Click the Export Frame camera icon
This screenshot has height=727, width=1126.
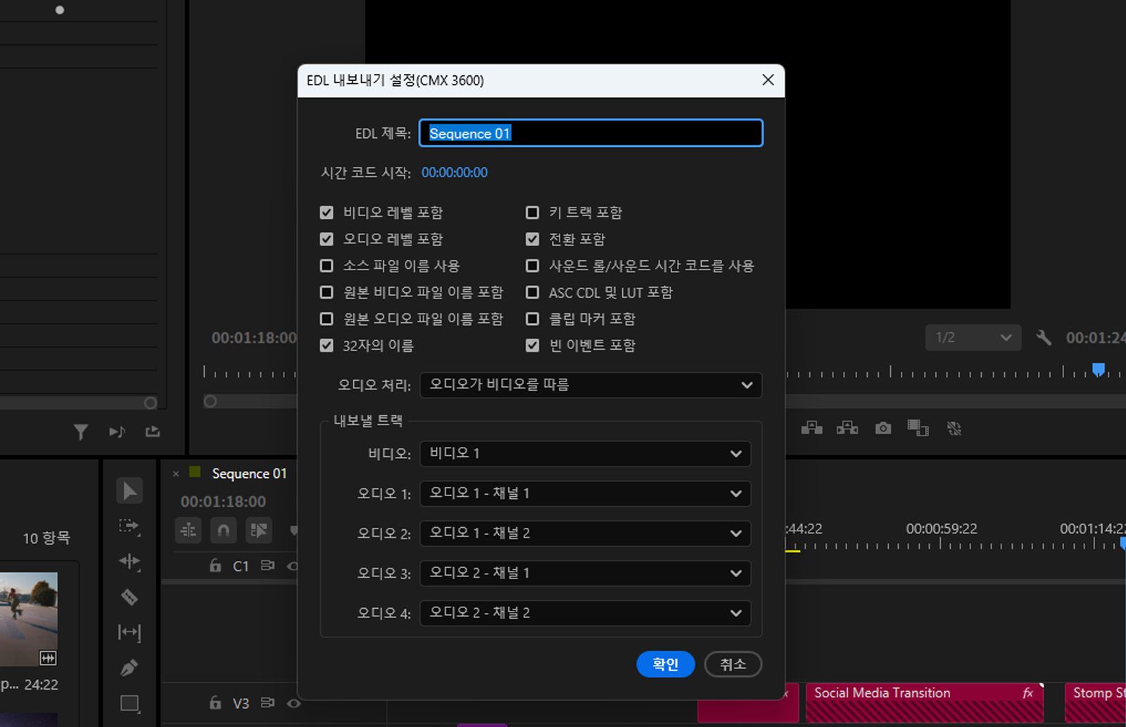(x=883, y=428)
